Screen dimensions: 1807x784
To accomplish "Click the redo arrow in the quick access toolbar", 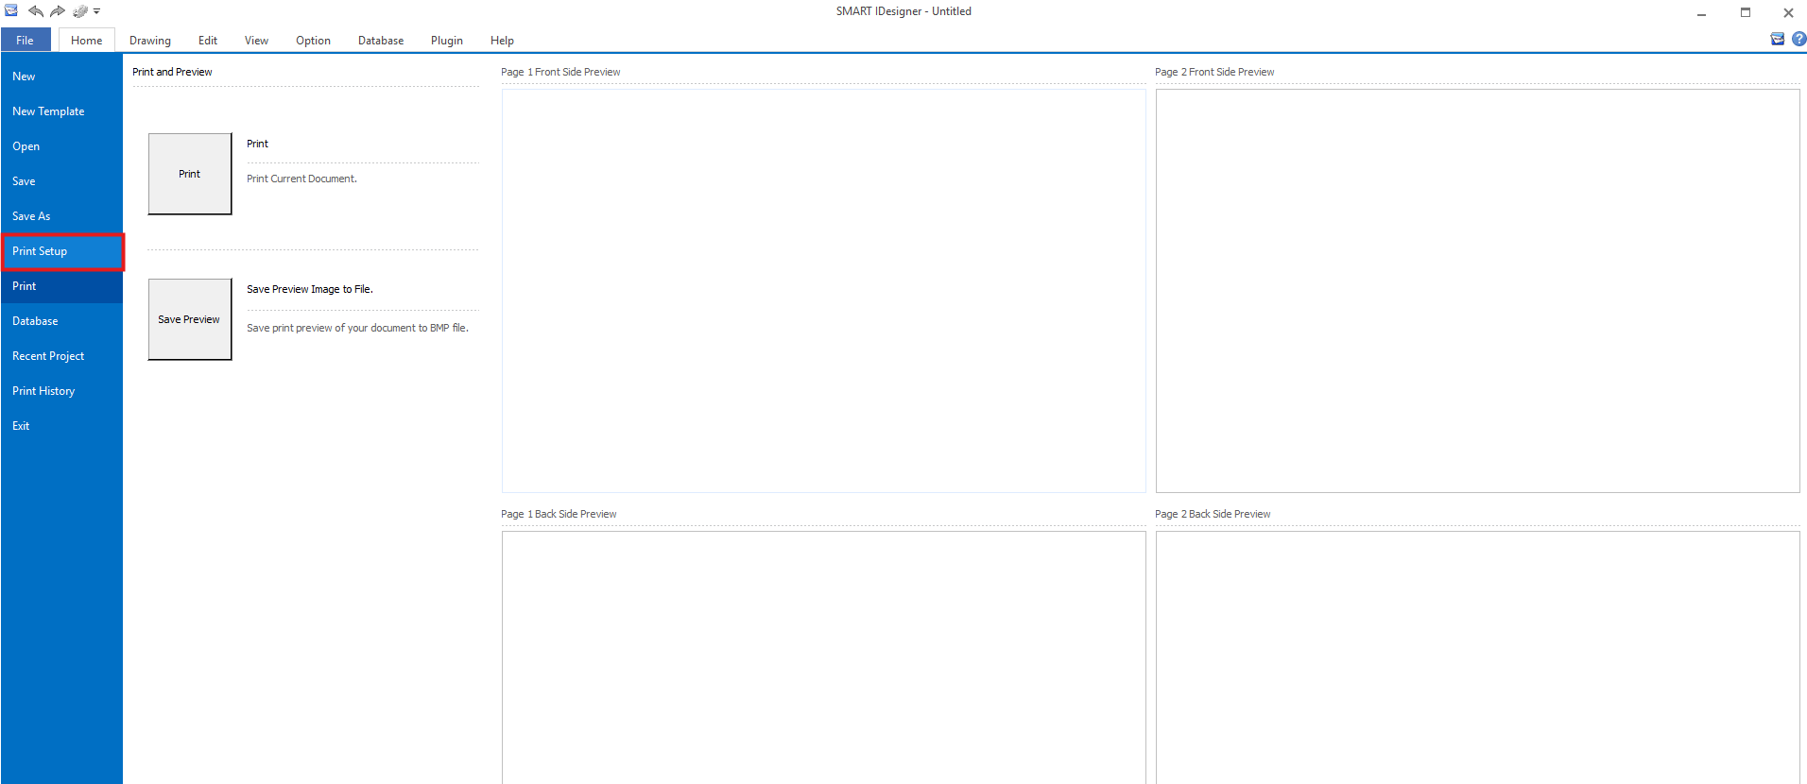I will point(58,11).
